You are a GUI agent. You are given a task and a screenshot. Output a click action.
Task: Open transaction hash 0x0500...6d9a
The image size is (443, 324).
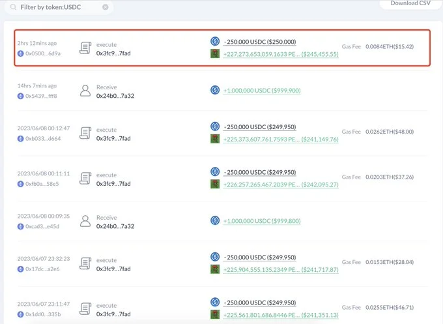click(42, 53)
